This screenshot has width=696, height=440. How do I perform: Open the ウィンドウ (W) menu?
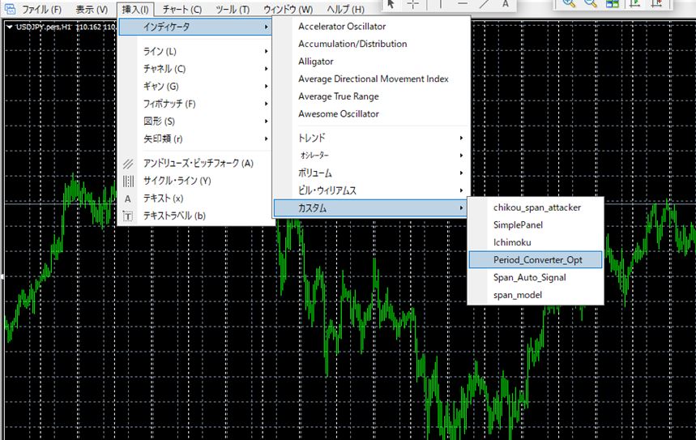(288, 10)
